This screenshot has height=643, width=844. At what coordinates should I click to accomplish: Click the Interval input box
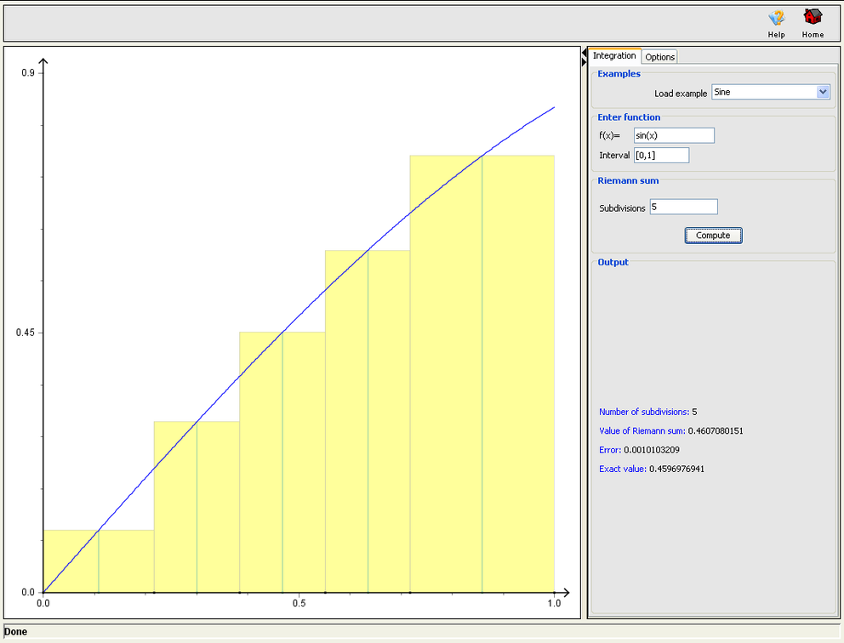(661, 155)
